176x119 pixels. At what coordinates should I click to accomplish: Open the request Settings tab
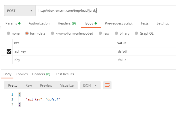click(x=163, y=23)
